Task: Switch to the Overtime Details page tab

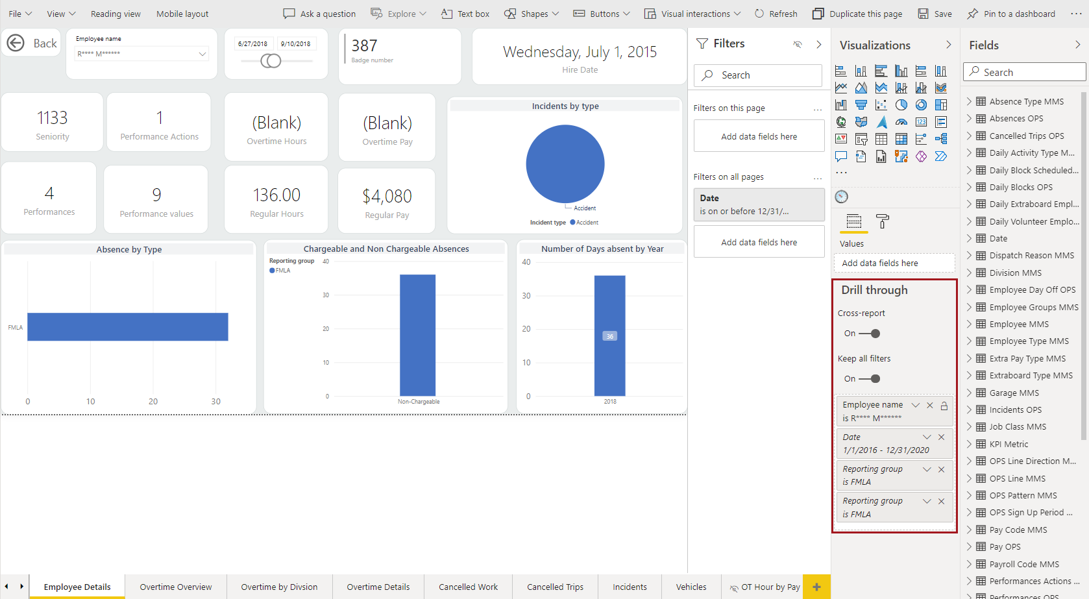Action: [378, 587]
